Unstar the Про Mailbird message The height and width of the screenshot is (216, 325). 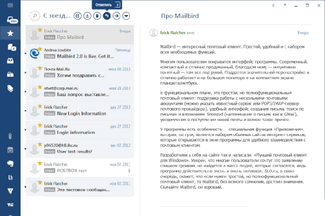click(x=40, y=30)
